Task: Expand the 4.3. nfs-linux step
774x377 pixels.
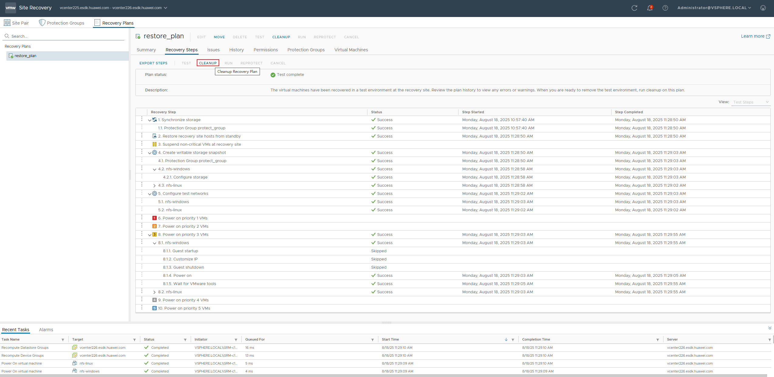Action: click(154, 185)
